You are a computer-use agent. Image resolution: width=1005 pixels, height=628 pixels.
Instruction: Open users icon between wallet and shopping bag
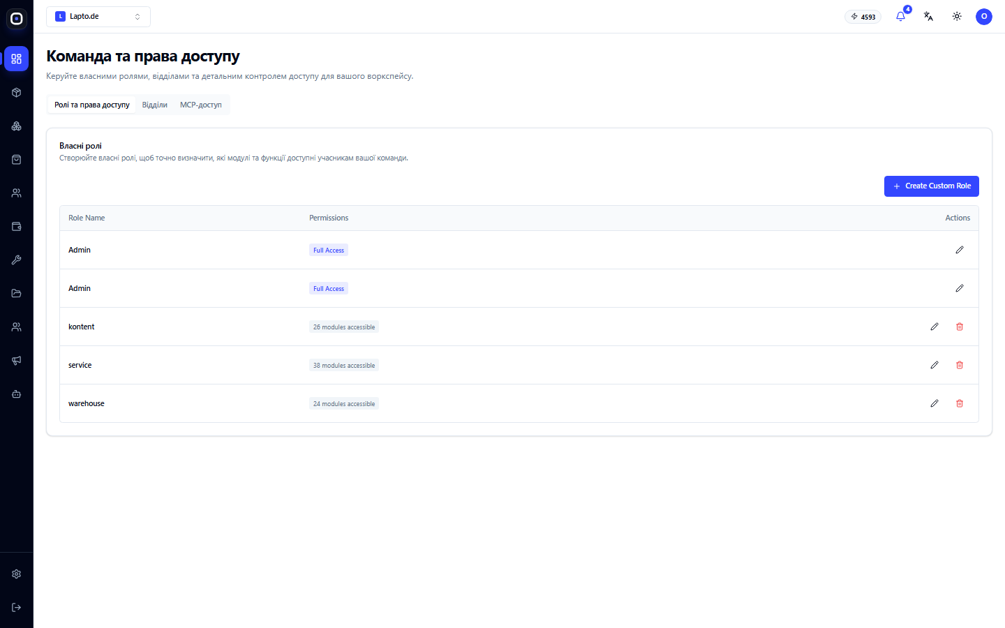[17, 193]
